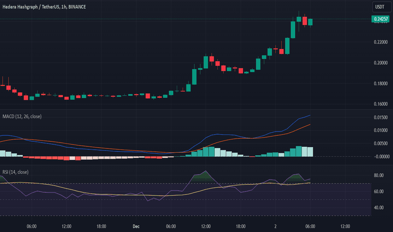Click the Dec date marker on time axis
The image size is (393, 232).
click(136, 227)
